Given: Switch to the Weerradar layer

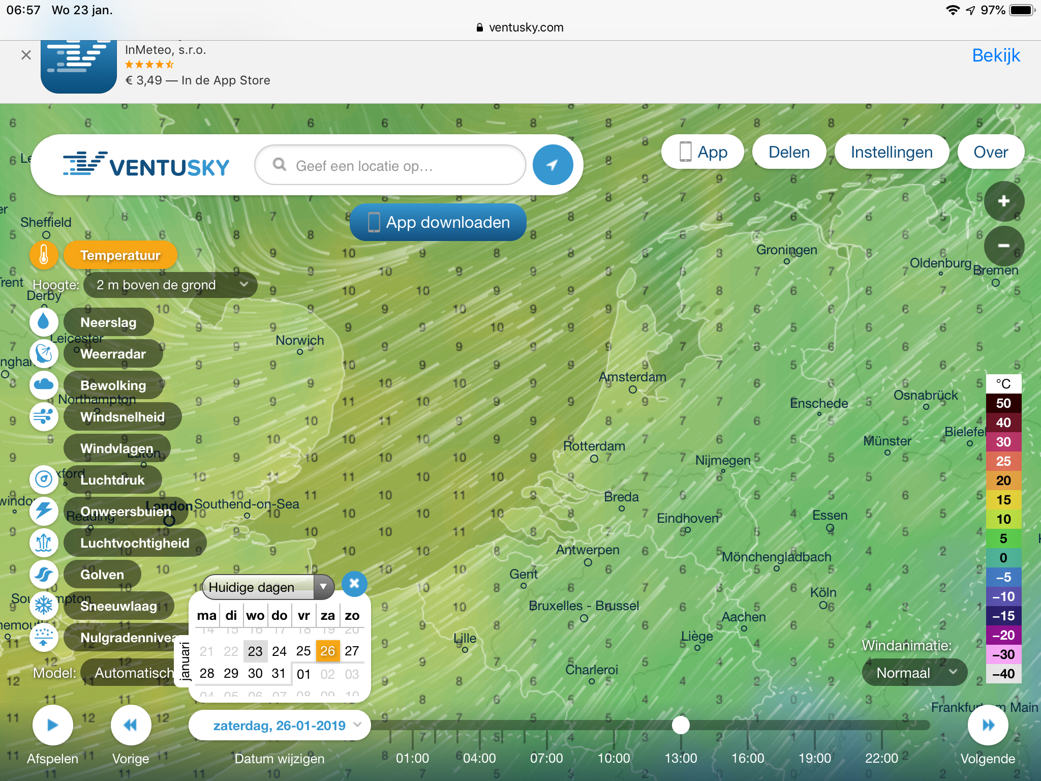Looking at the screenshot, I should 113,354.
